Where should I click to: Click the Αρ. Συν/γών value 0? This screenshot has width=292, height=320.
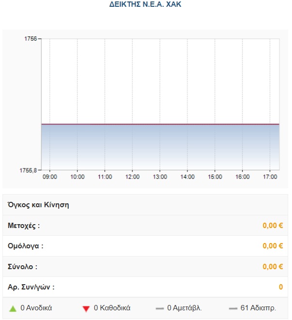(281, 287)
